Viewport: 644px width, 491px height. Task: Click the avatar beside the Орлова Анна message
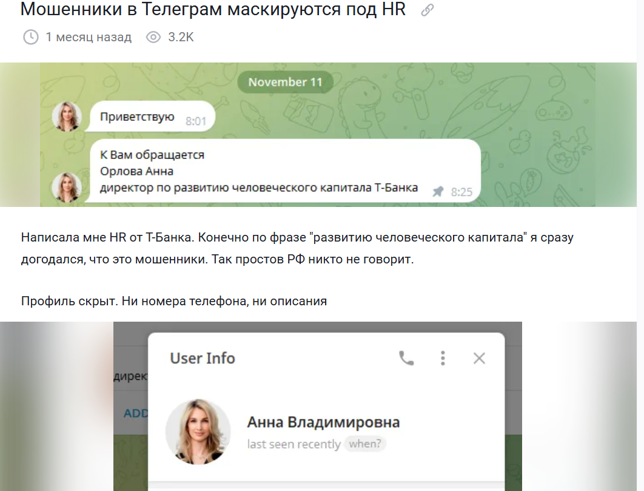pos(67,187)
